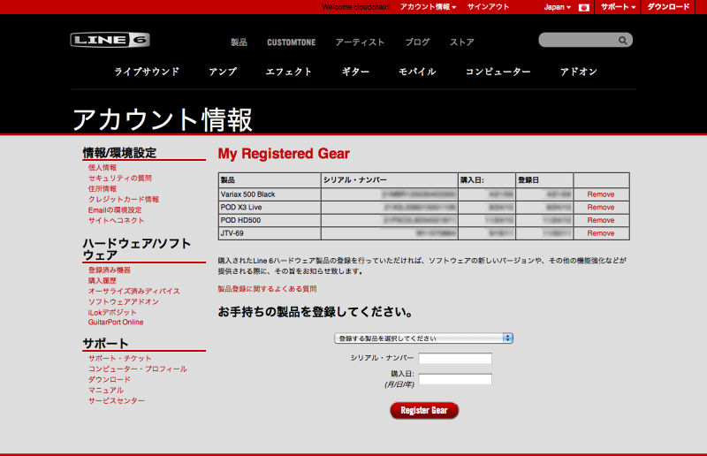This screenshot has width=707, height=456.
Task: Select the ギター category
Action: (355, 72)
